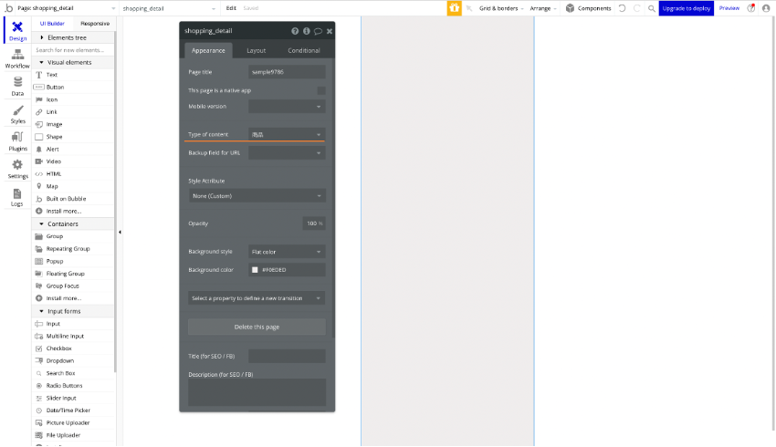
Task: Switch to the Conditional tab
Action: tap(304, 50)
